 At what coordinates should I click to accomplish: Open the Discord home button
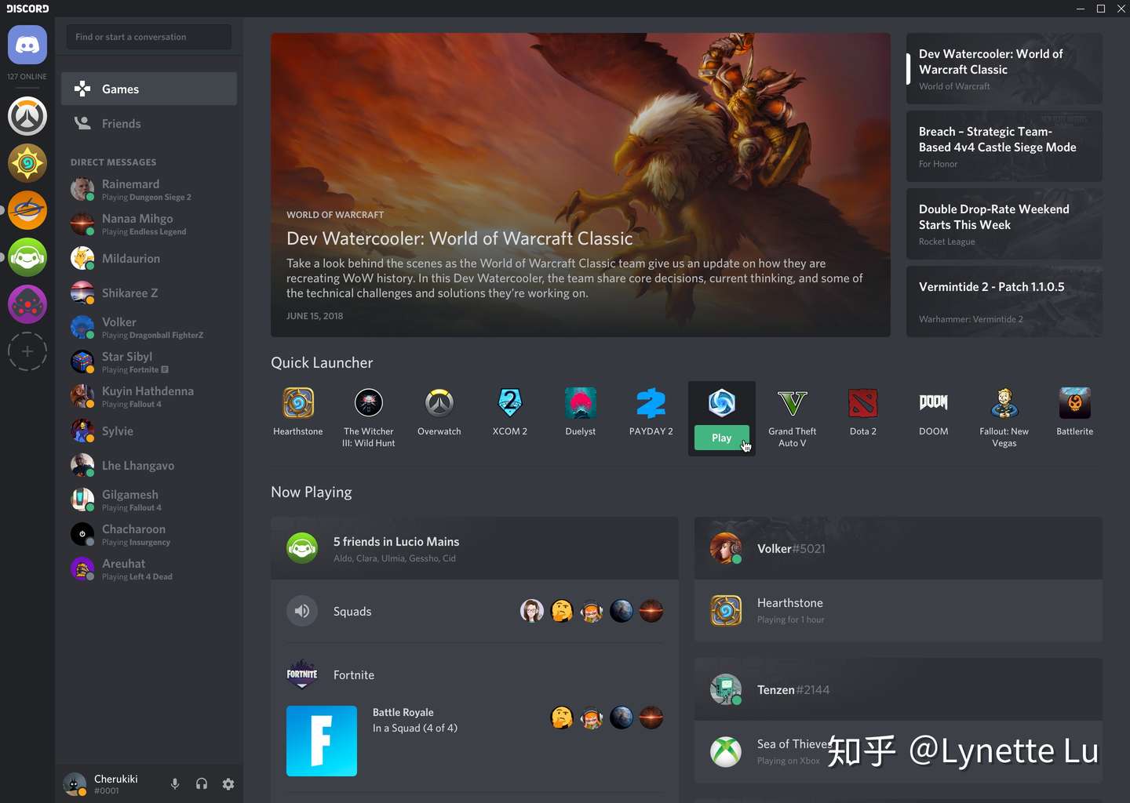[27, 45]
